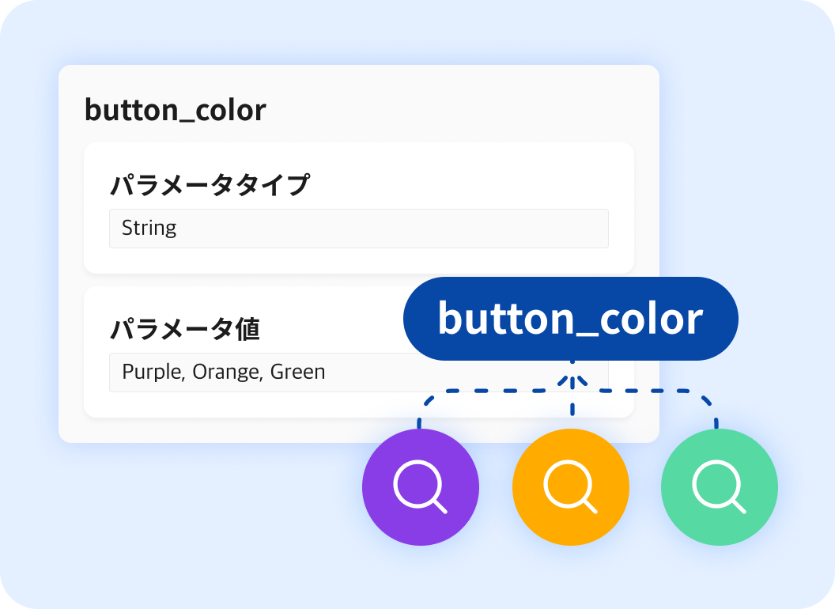Click the purple magnifier search icon
Viewport: 835px width, 609px height.
click(x=421, y=487)
